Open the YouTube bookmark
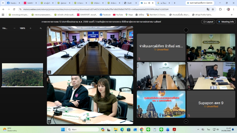The image size is (237, 133). (x=118, y=14)
